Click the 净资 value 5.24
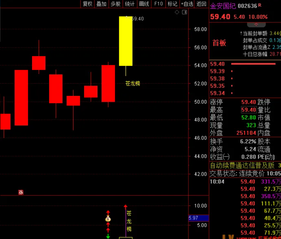The height and width of the screenshot is (239, 281). (250, 149)
